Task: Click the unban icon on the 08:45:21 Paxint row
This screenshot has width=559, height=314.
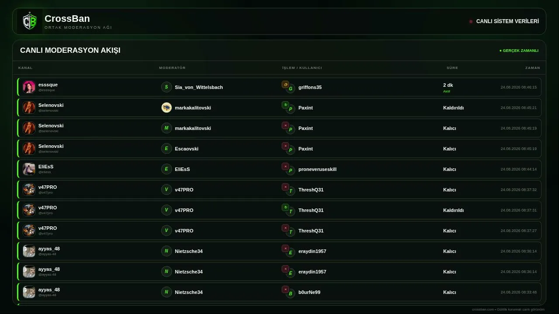Action: [285, 105]
